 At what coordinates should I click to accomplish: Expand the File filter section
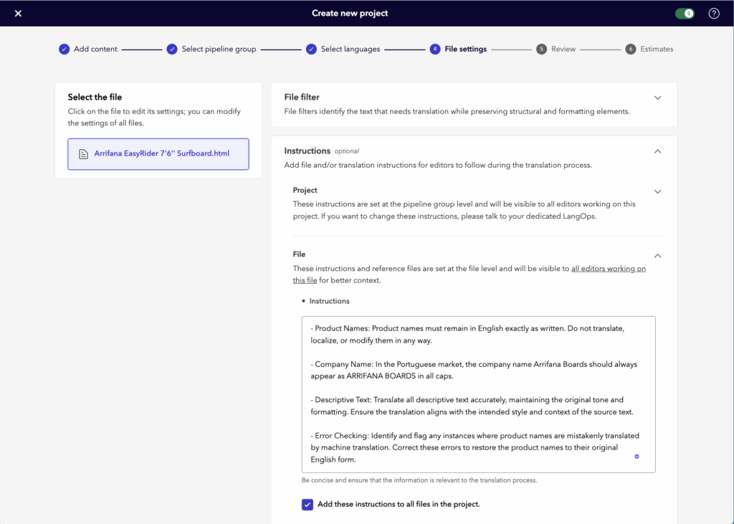657,97
